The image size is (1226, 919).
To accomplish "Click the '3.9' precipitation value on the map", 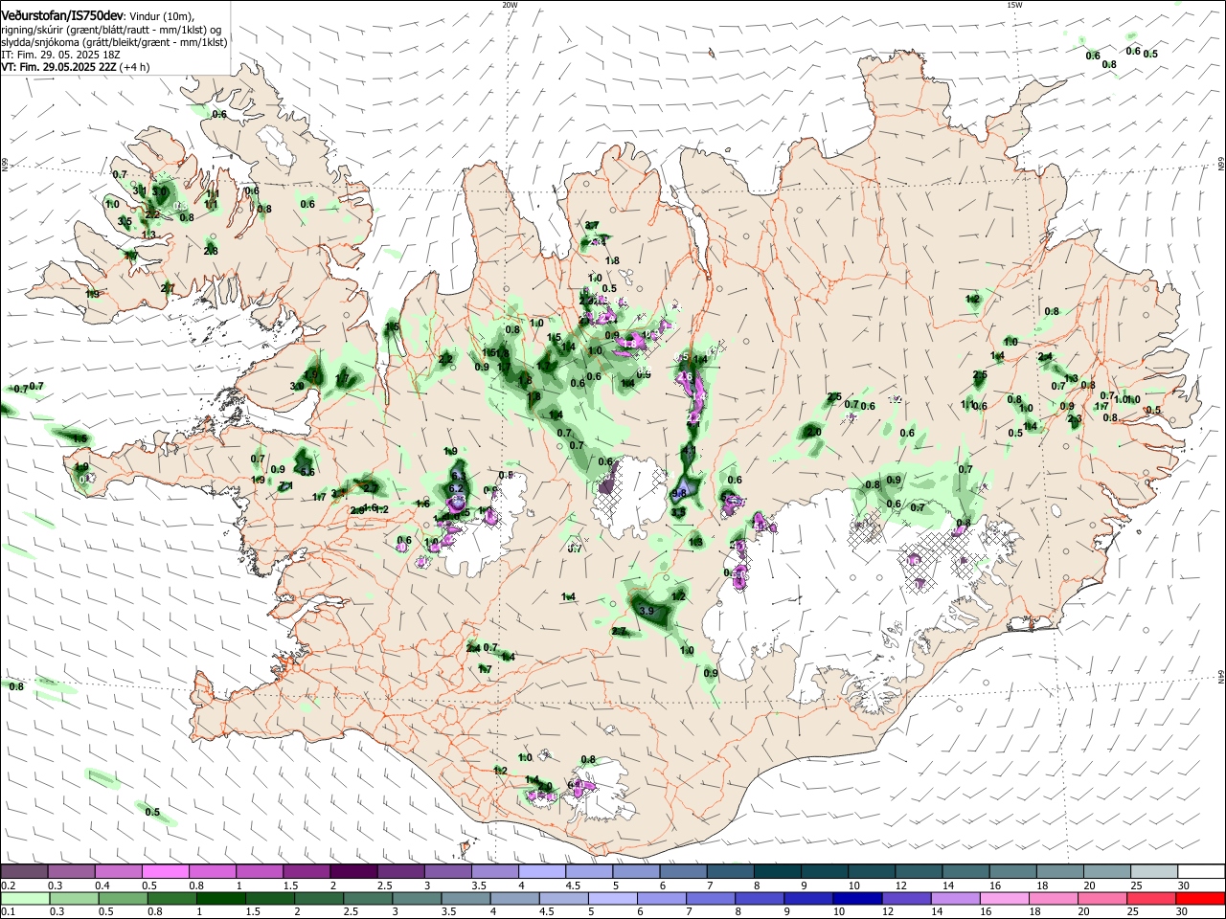I will click(x=646, y=611).
